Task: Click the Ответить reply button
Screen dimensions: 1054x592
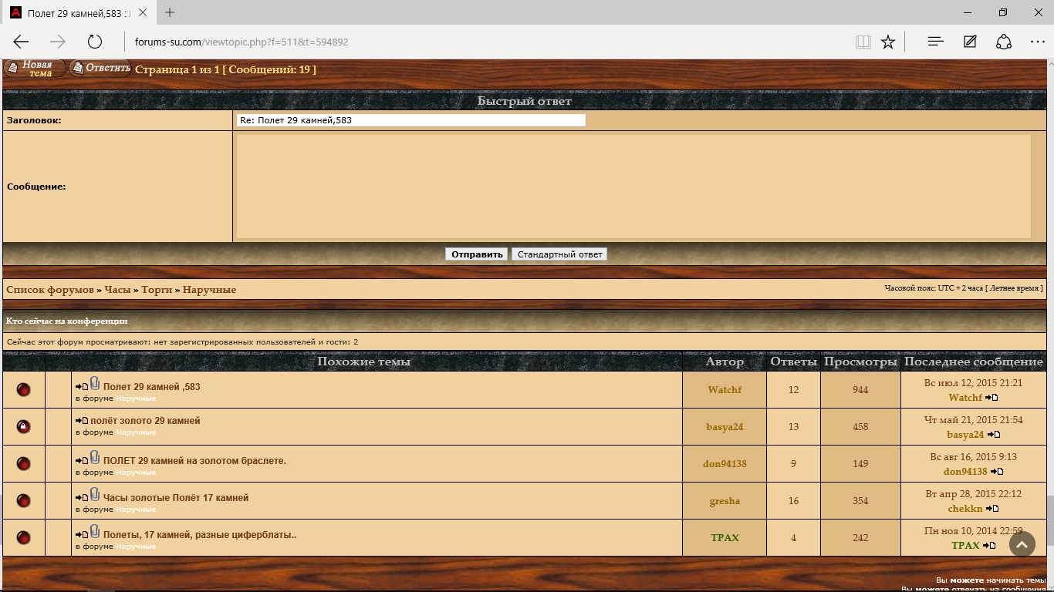Action: pos(100,68)
